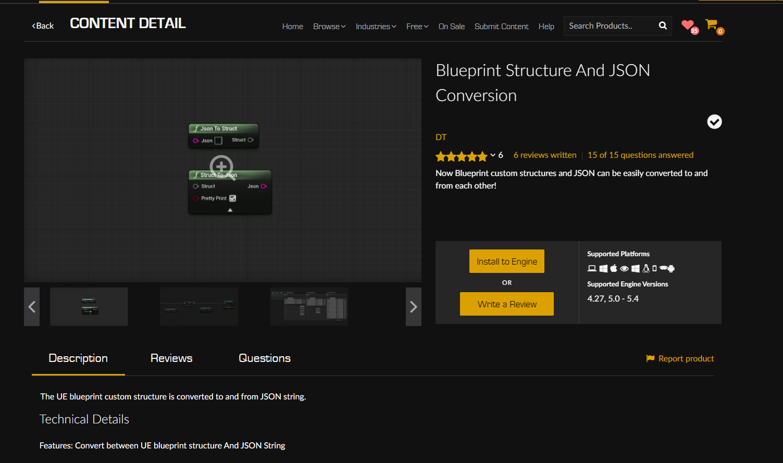Viewport: 783px width, 463px height.
Task: Open the wishlist heart icon
Action: click(x=688, y=24)
